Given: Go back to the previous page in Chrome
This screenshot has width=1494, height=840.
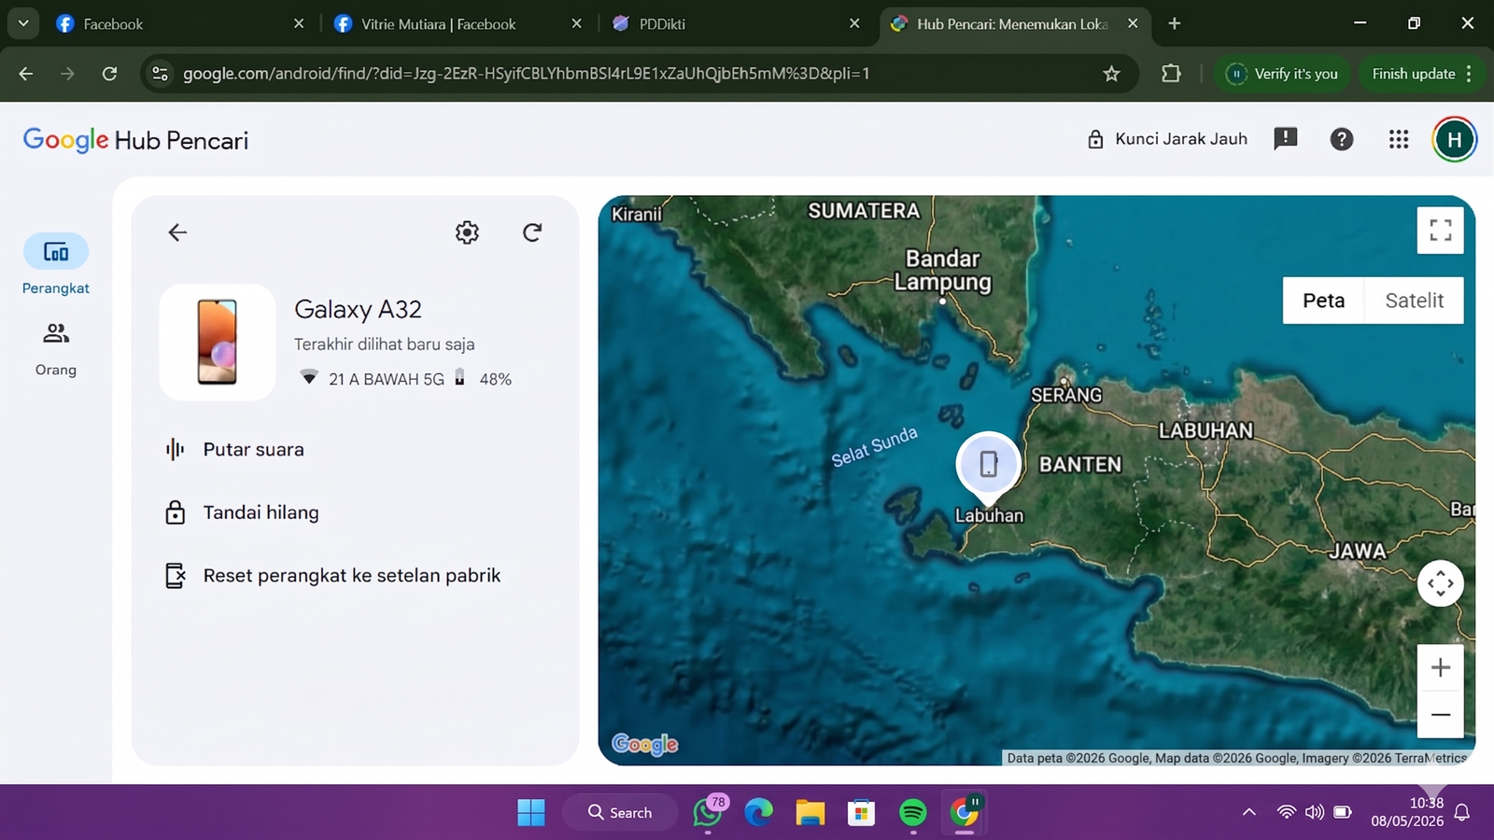Looking at the screenshot, I should [x=26, y=74].
